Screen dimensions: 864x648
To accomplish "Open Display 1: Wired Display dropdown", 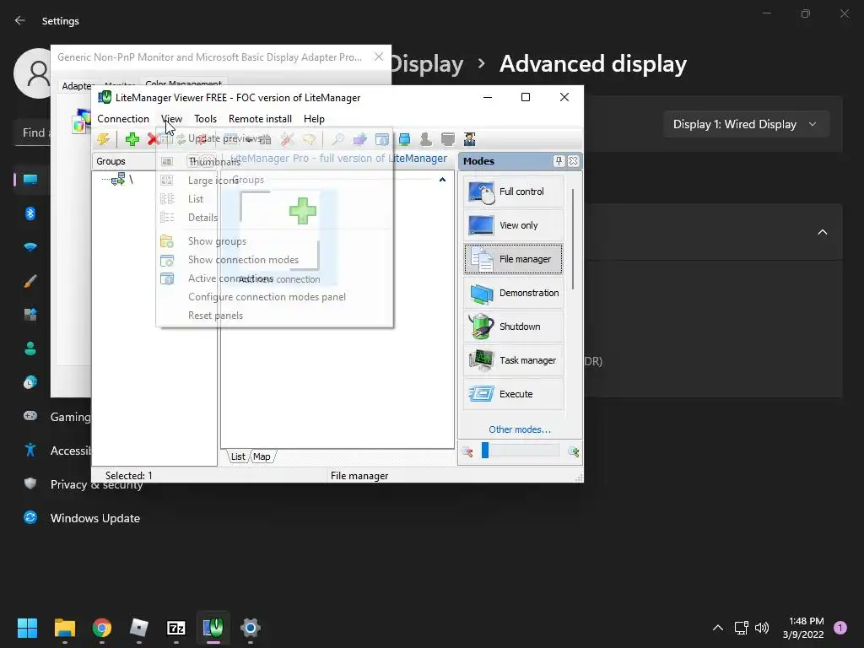I will tap(746, 125).
